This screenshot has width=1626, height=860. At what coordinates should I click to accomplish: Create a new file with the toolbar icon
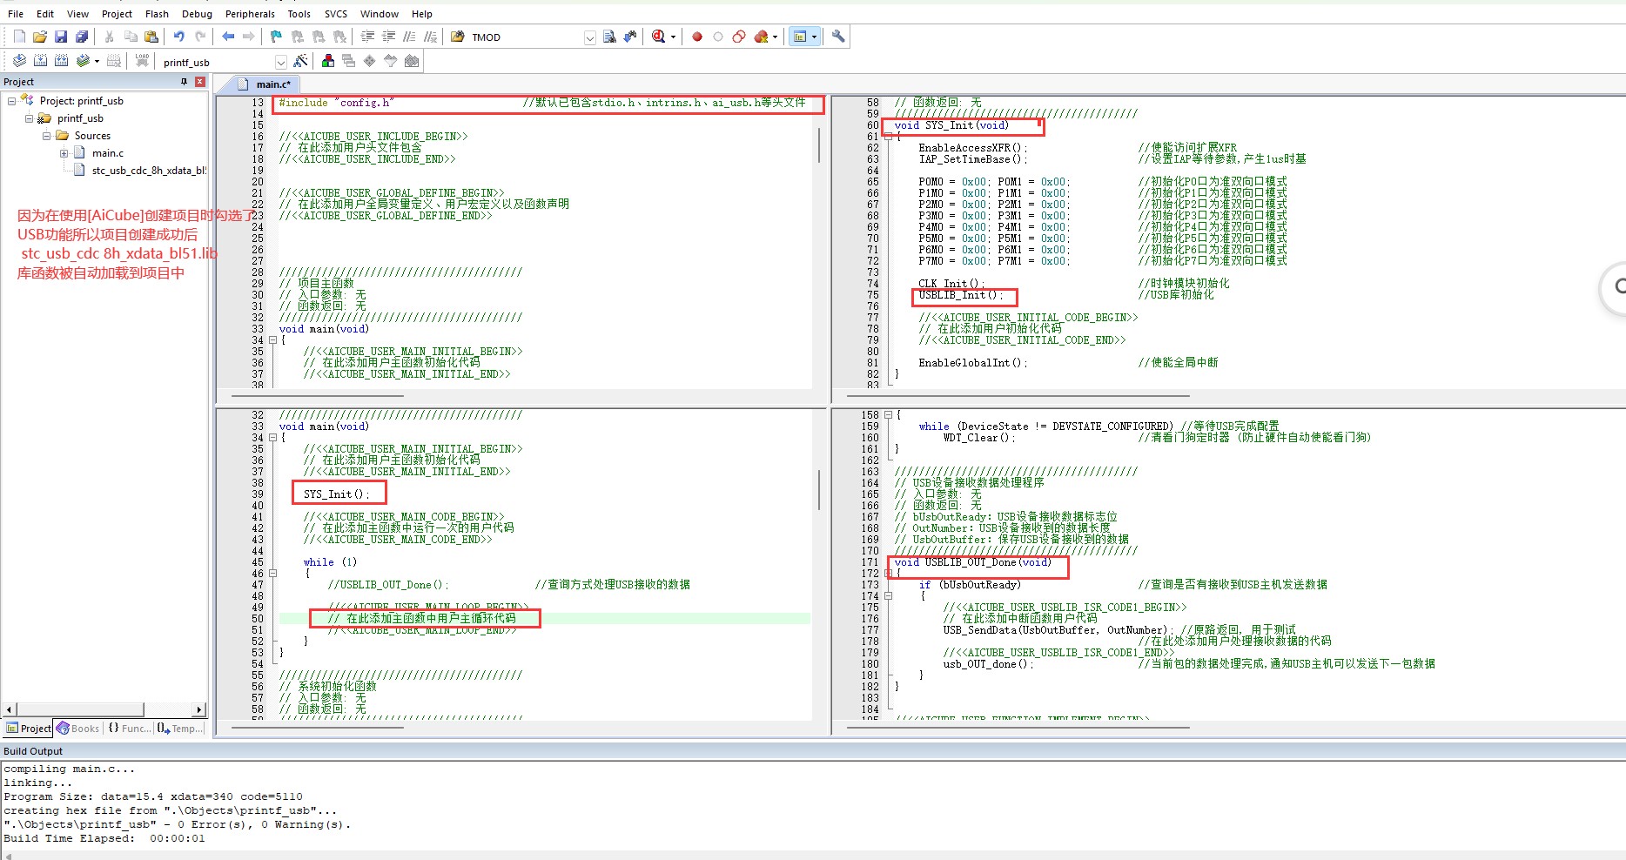19,37
